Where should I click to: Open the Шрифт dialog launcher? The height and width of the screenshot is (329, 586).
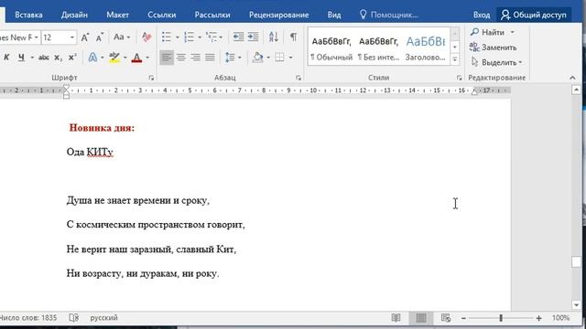(151, 78)
